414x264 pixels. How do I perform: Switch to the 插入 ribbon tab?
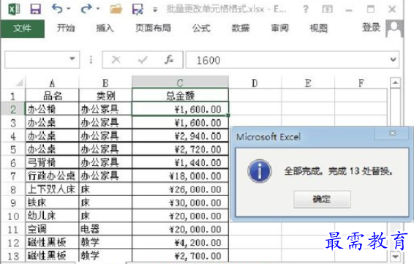[105, 28]
